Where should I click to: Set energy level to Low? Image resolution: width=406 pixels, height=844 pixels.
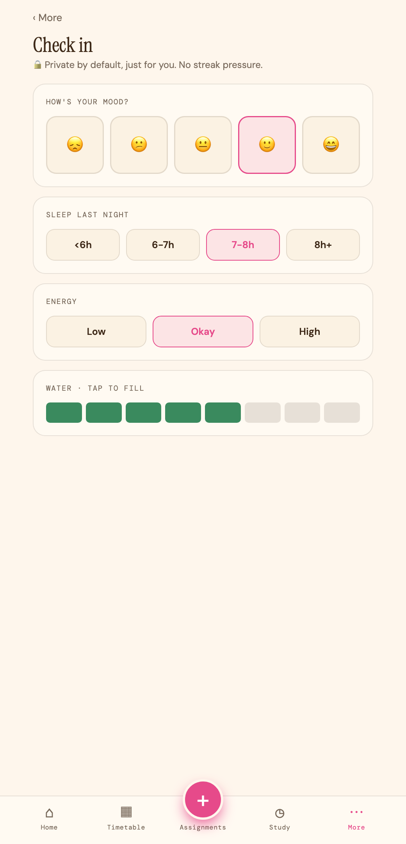pos(96,331)
